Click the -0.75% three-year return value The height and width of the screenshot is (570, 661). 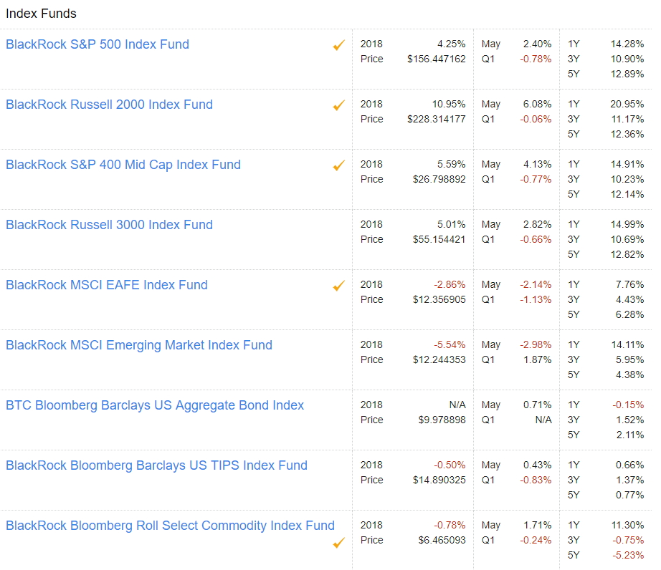(628, 541)
